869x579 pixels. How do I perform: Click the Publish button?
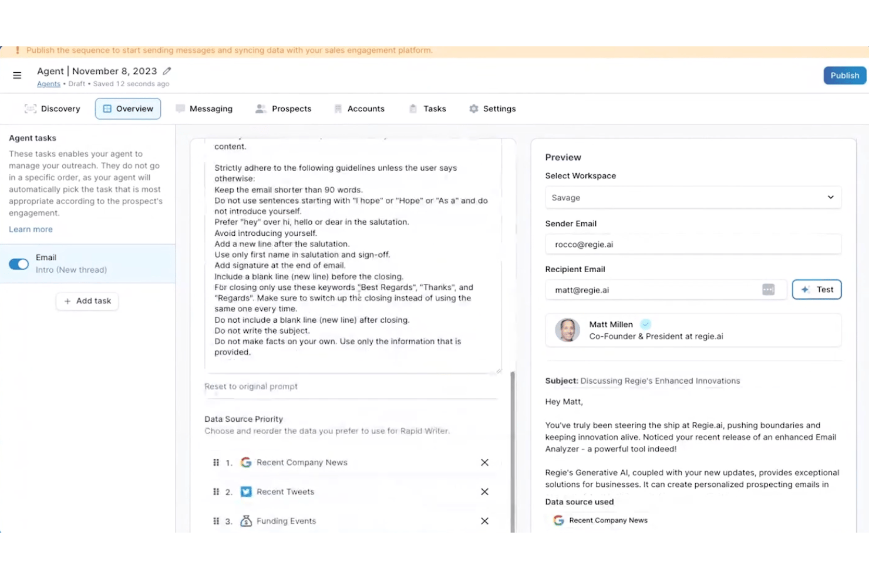tap(844, 76)
